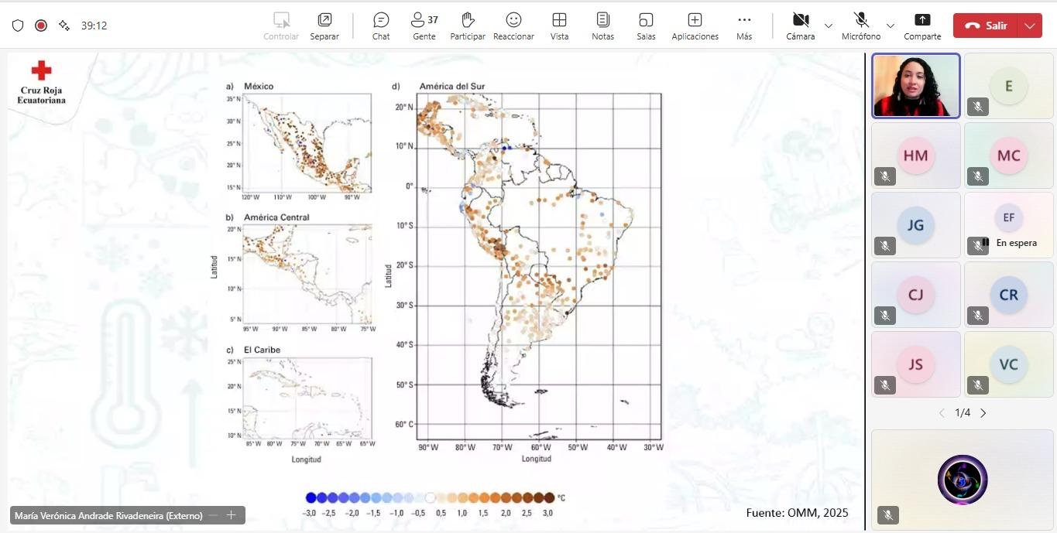Leave the meeting with Salir

coord(987,26)
